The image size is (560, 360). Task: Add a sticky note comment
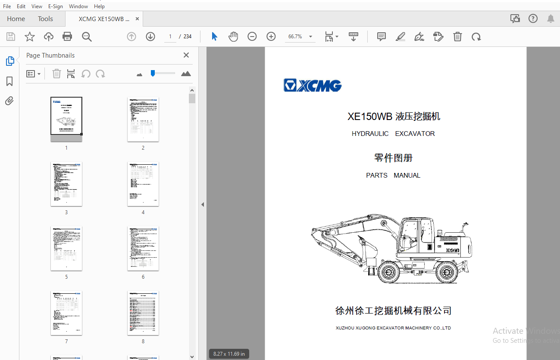click(x=382, y=37)
